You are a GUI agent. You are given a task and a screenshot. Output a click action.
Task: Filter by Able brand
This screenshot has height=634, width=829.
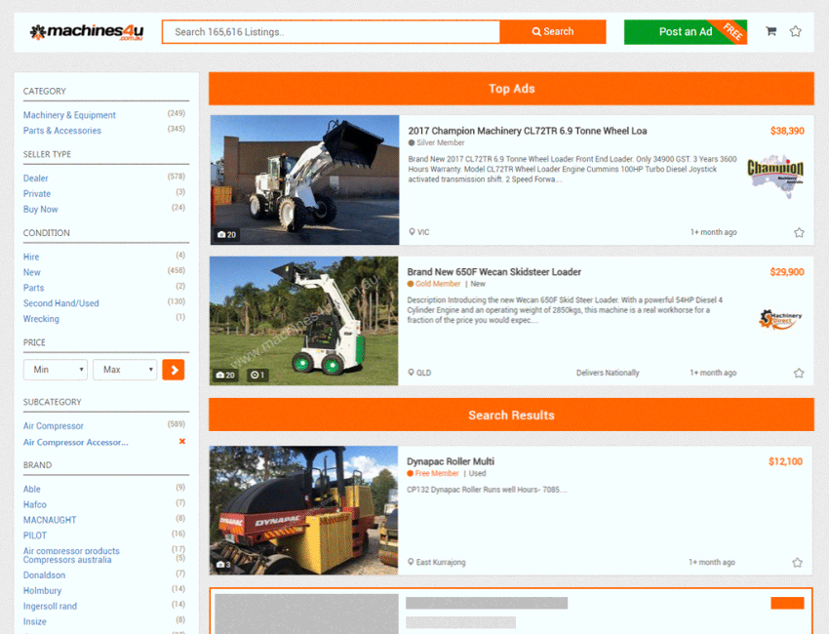pos(32,489)
